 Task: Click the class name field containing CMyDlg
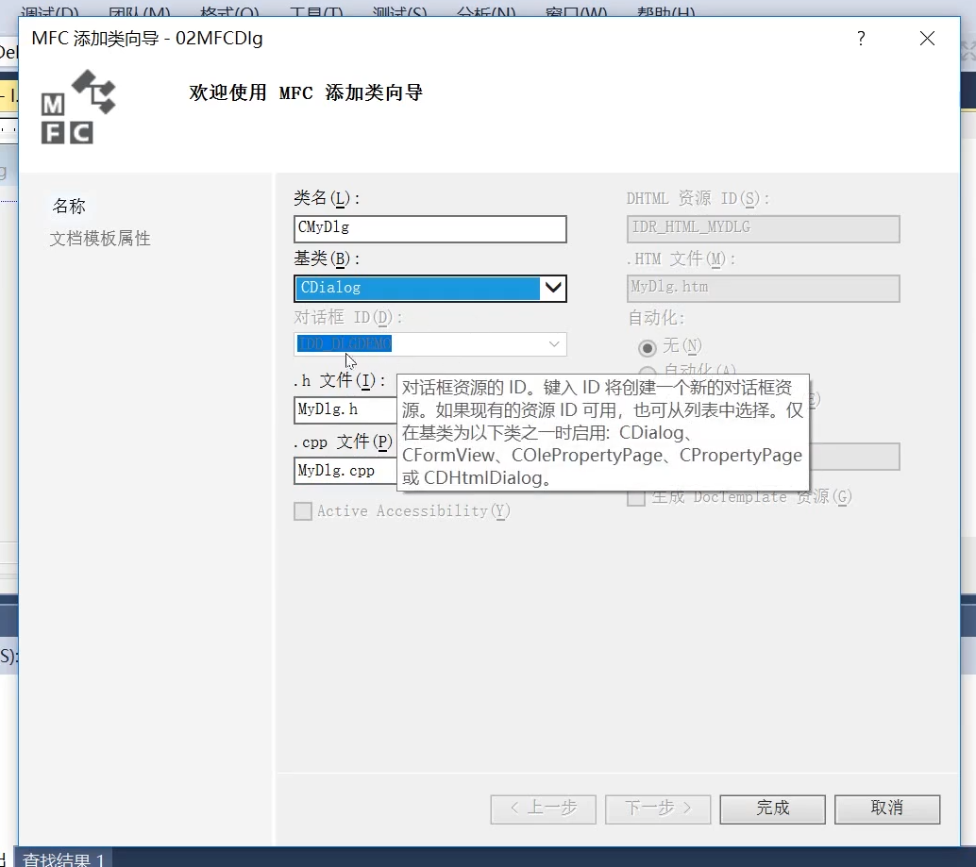tap(430, 228)
